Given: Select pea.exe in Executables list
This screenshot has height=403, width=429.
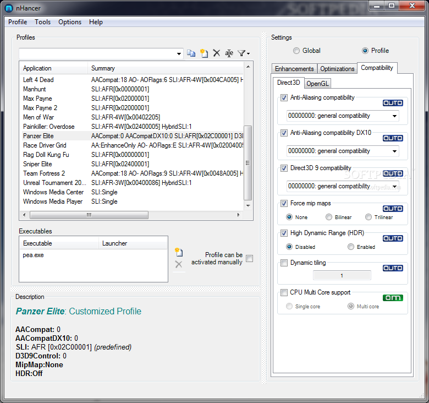Looking at the screenshot, I should pyautogui.click(x=33, y=255).
